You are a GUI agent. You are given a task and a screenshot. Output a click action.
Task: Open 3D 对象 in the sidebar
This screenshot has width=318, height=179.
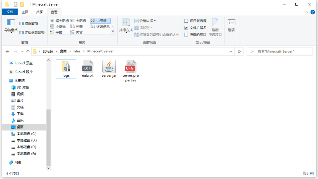[20, 87]
